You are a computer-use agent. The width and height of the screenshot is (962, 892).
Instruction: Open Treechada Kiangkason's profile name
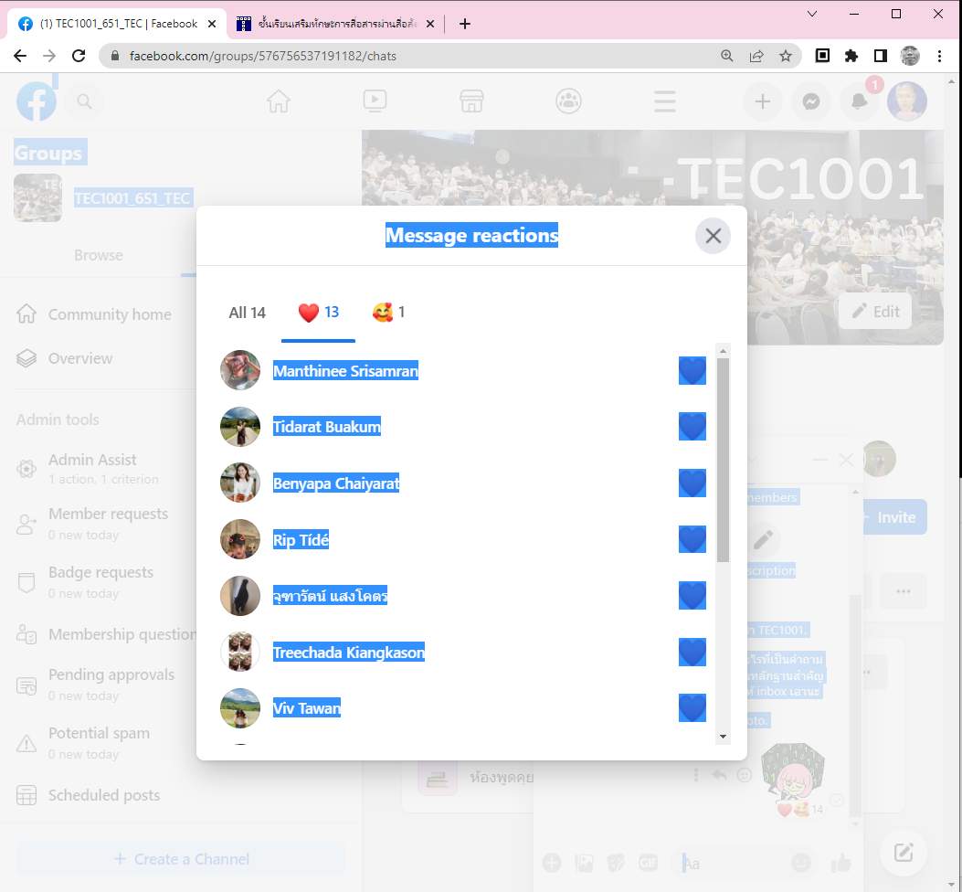point(348,652)
